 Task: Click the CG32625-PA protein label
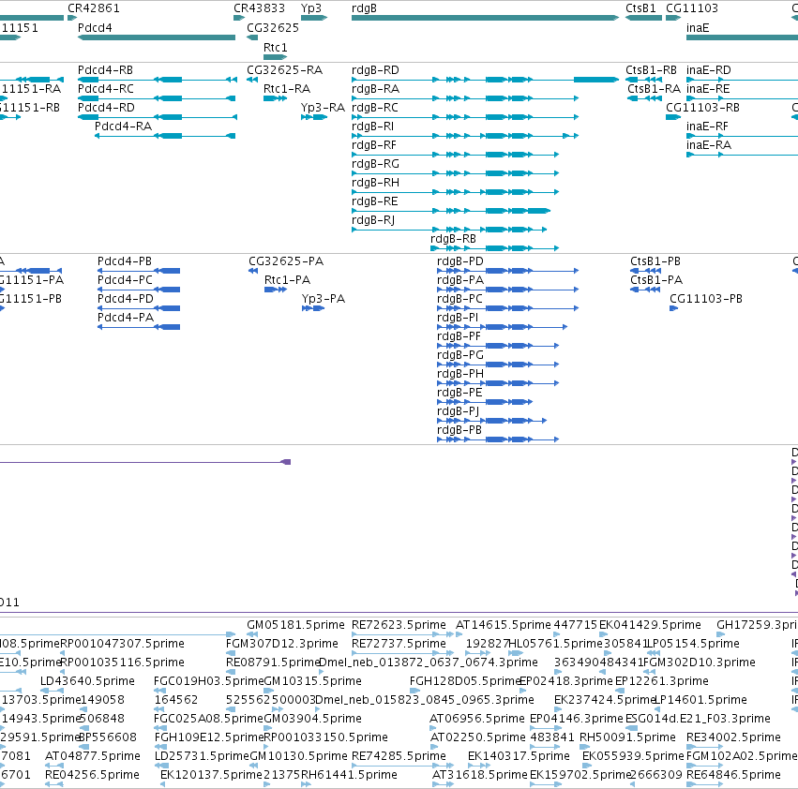286,261
